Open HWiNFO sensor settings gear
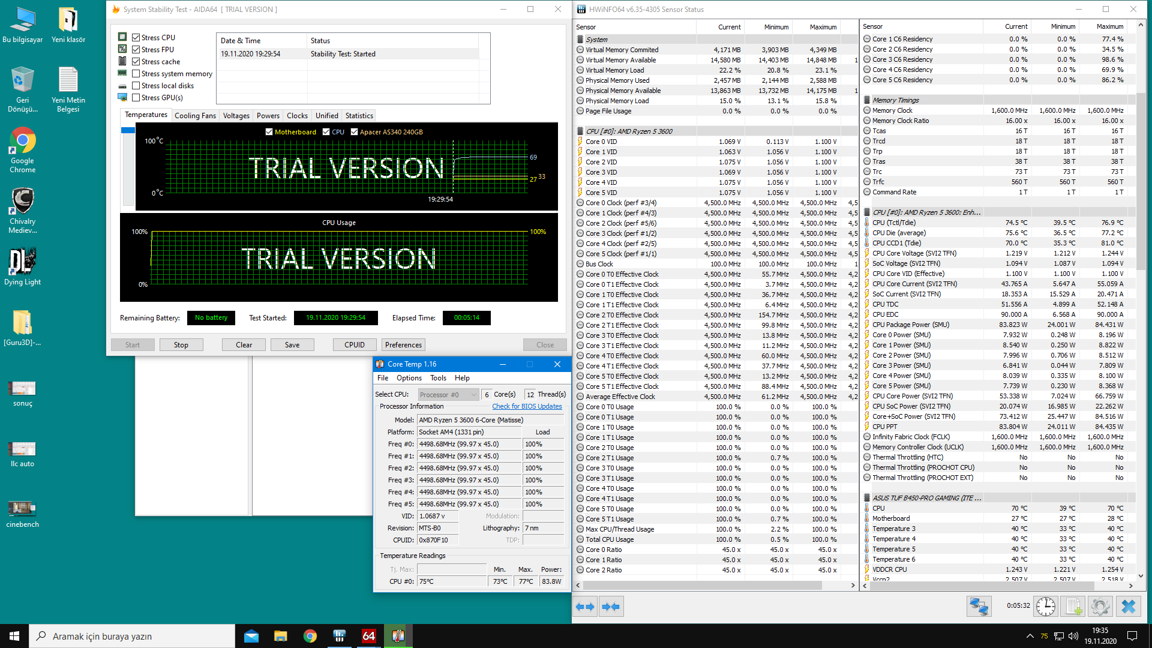 click(x=1100, y=607)
